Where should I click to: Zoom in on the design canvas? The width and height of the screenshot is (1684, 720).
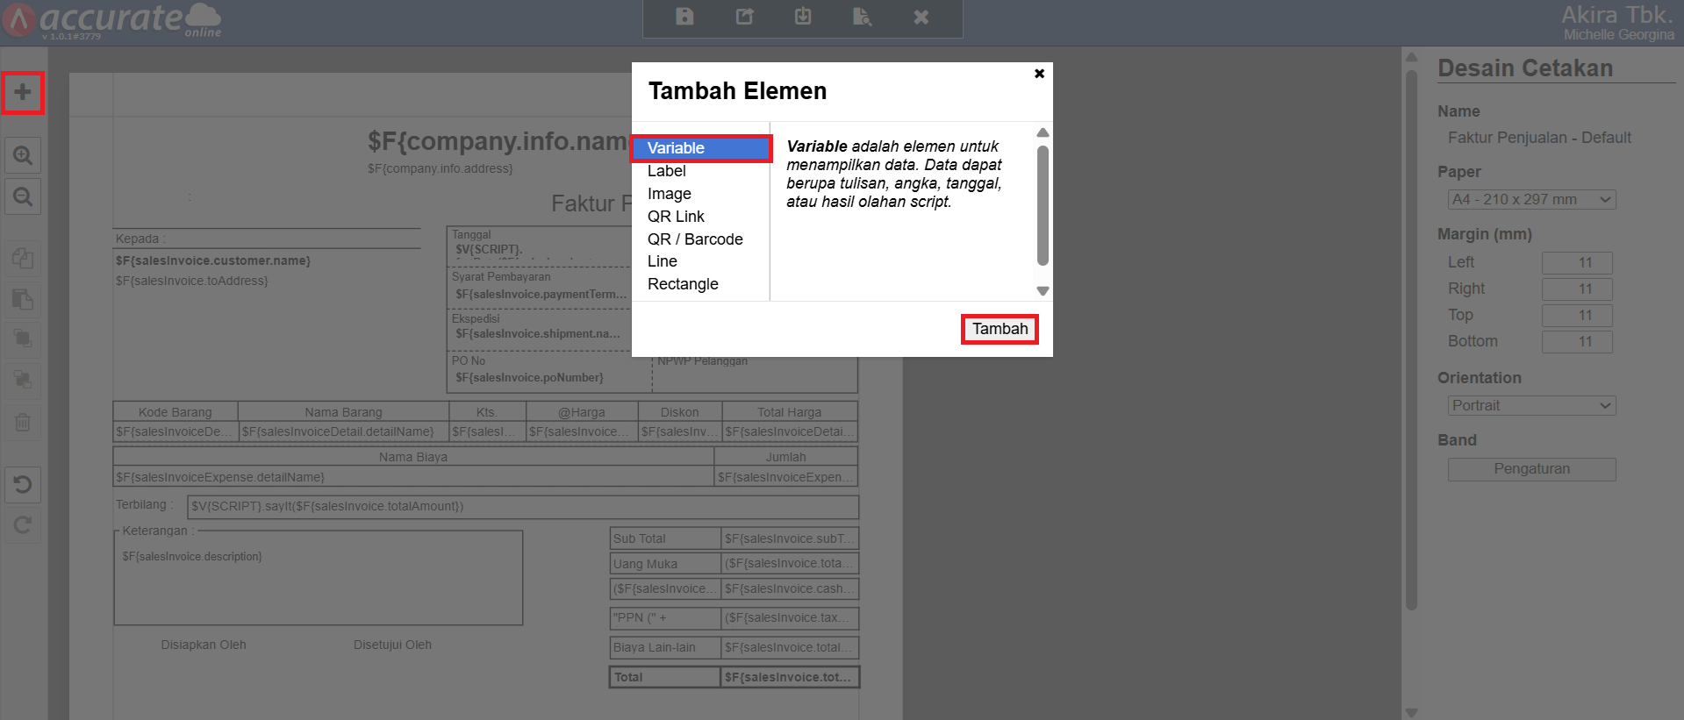click(x=23, y=156)
